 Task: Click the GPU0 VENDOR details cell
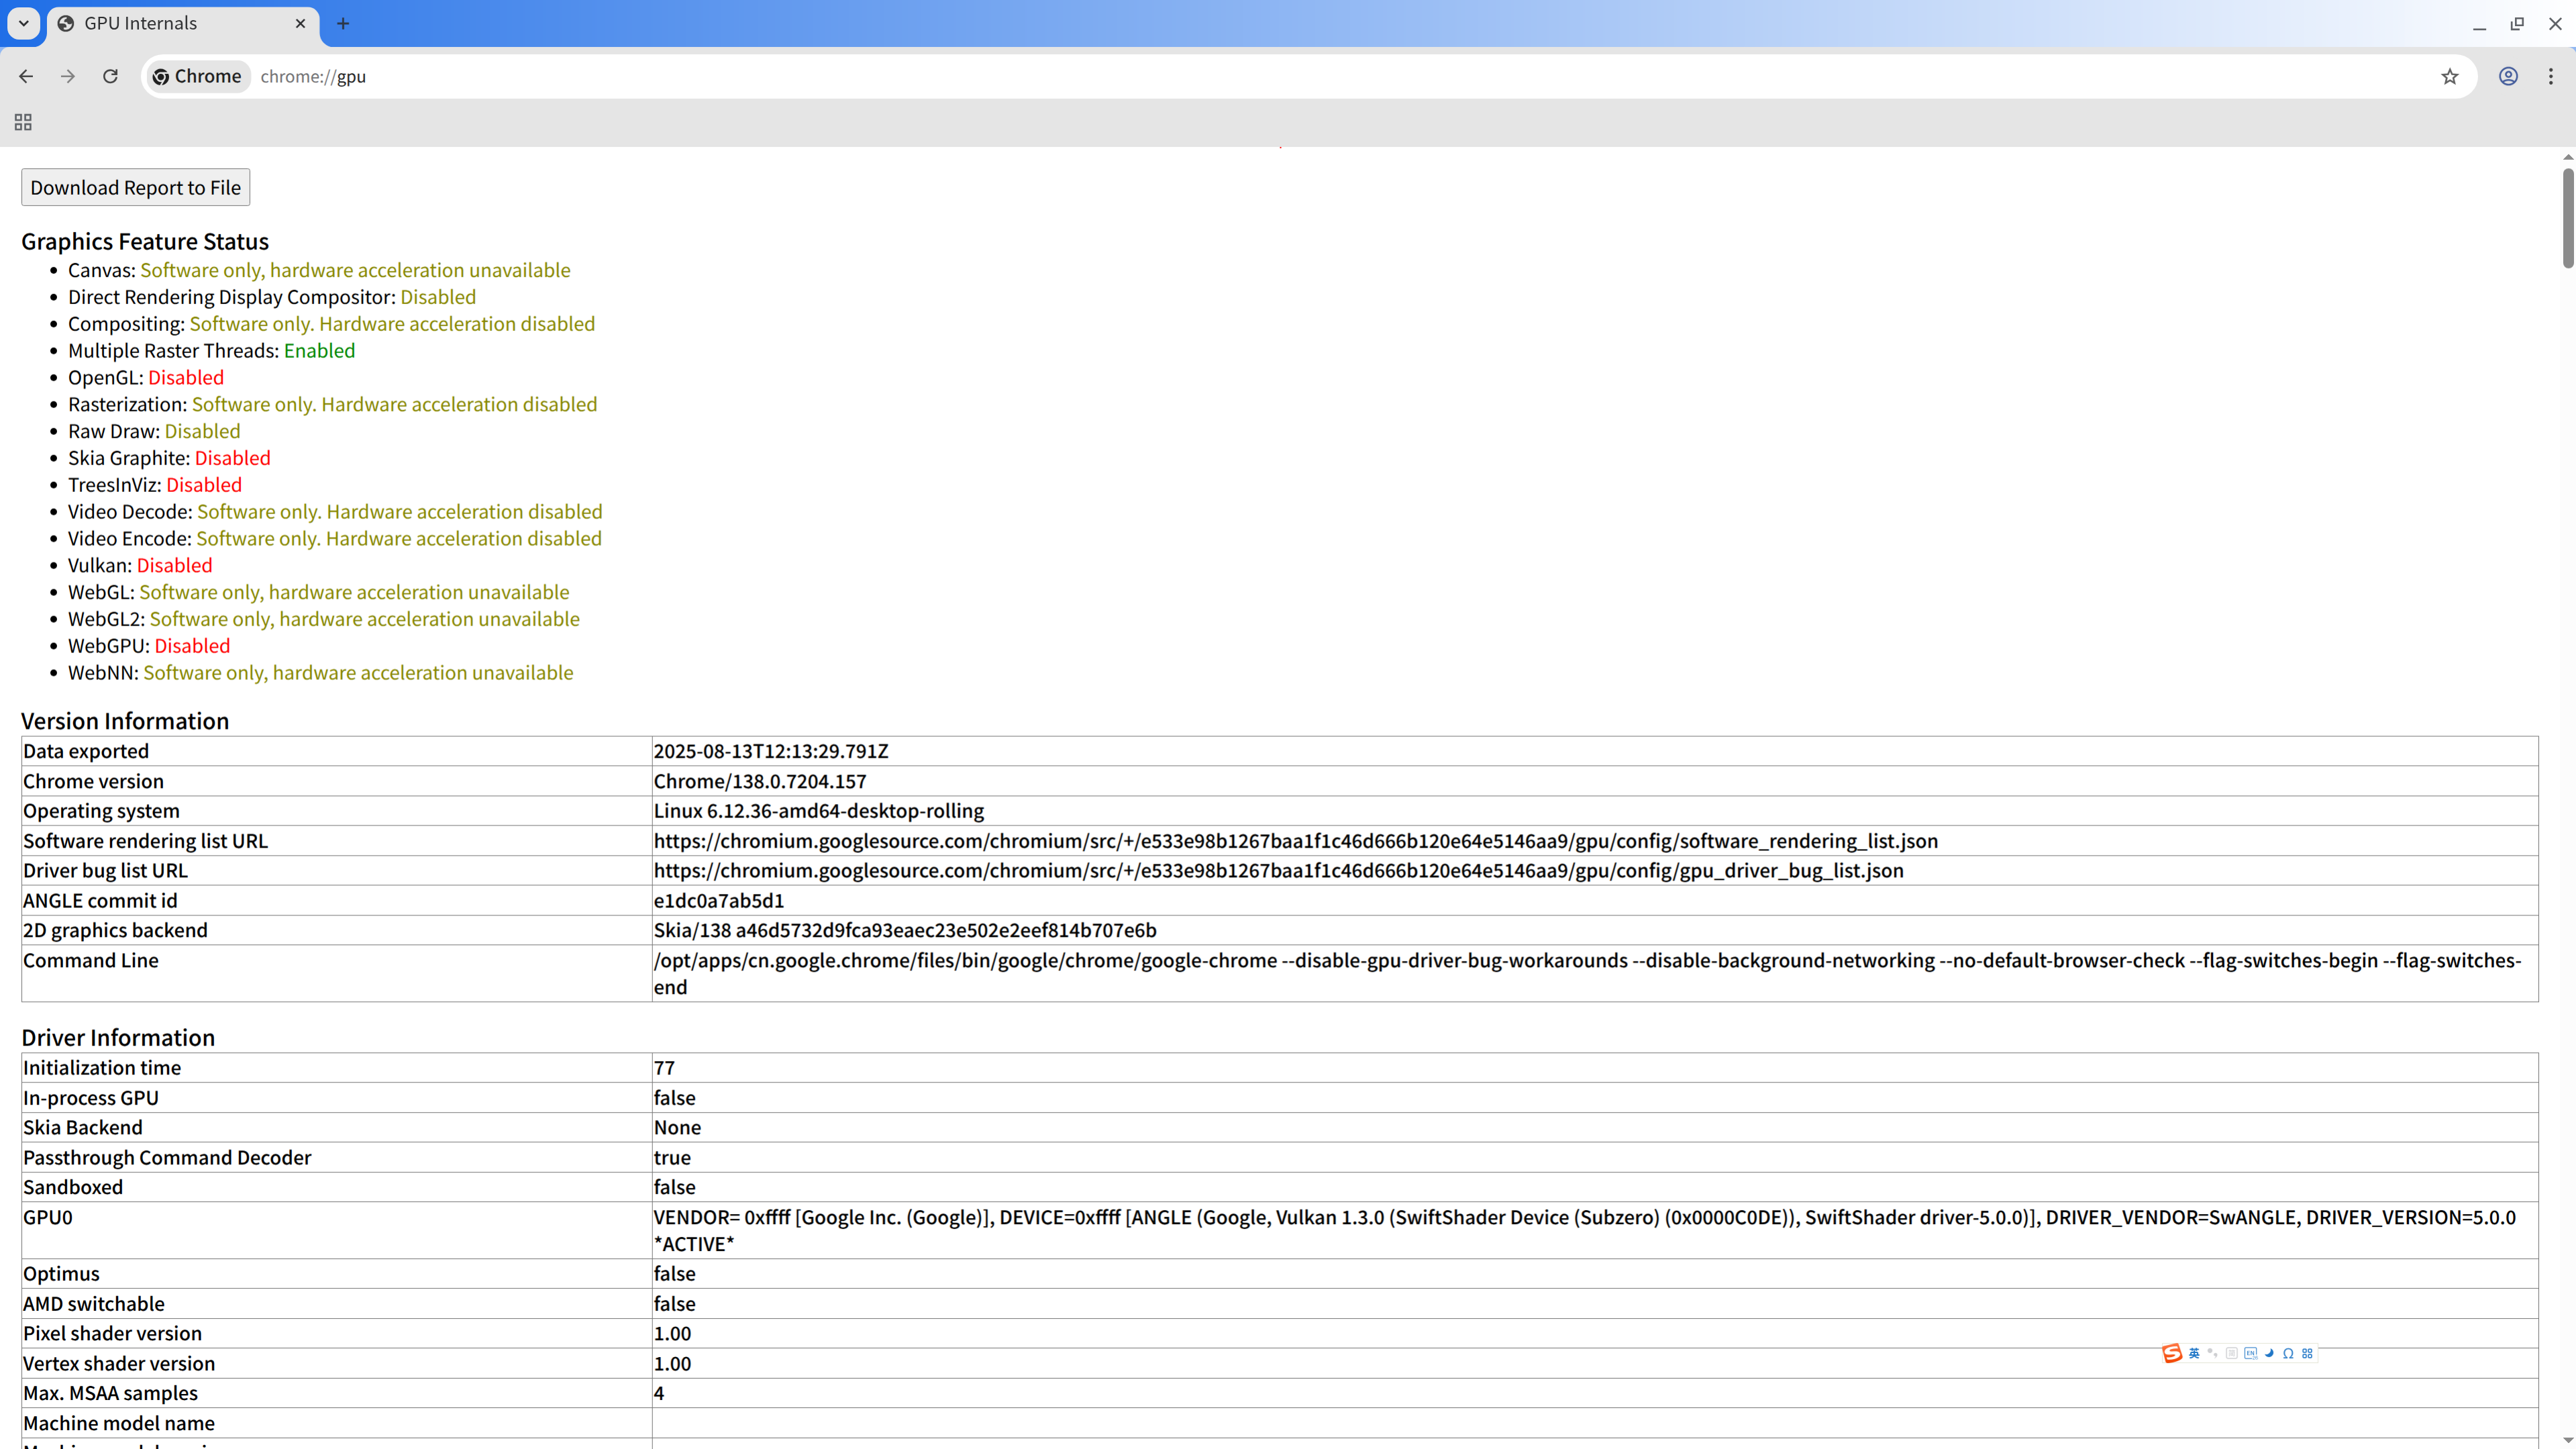(x=1595, y=1230)
